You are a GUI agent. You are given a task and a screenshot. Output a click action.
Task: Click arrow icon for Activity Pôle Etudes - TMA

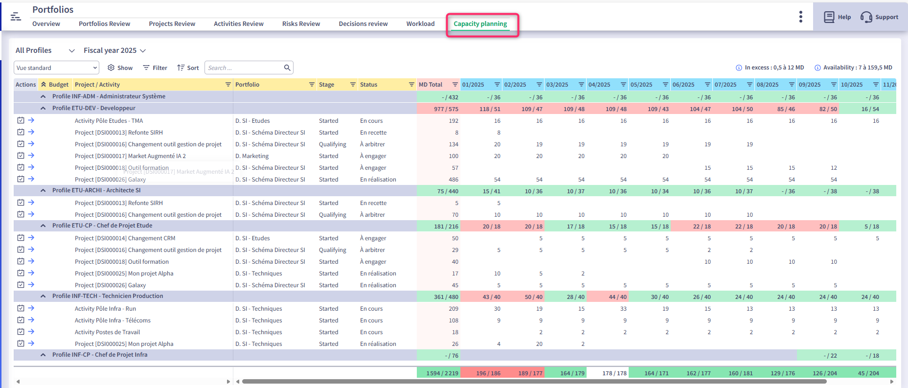(x=31, y=120)
